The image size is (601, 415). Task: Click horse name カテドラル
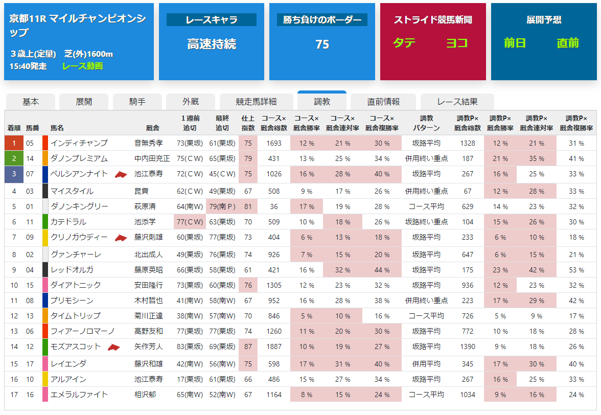68,221
